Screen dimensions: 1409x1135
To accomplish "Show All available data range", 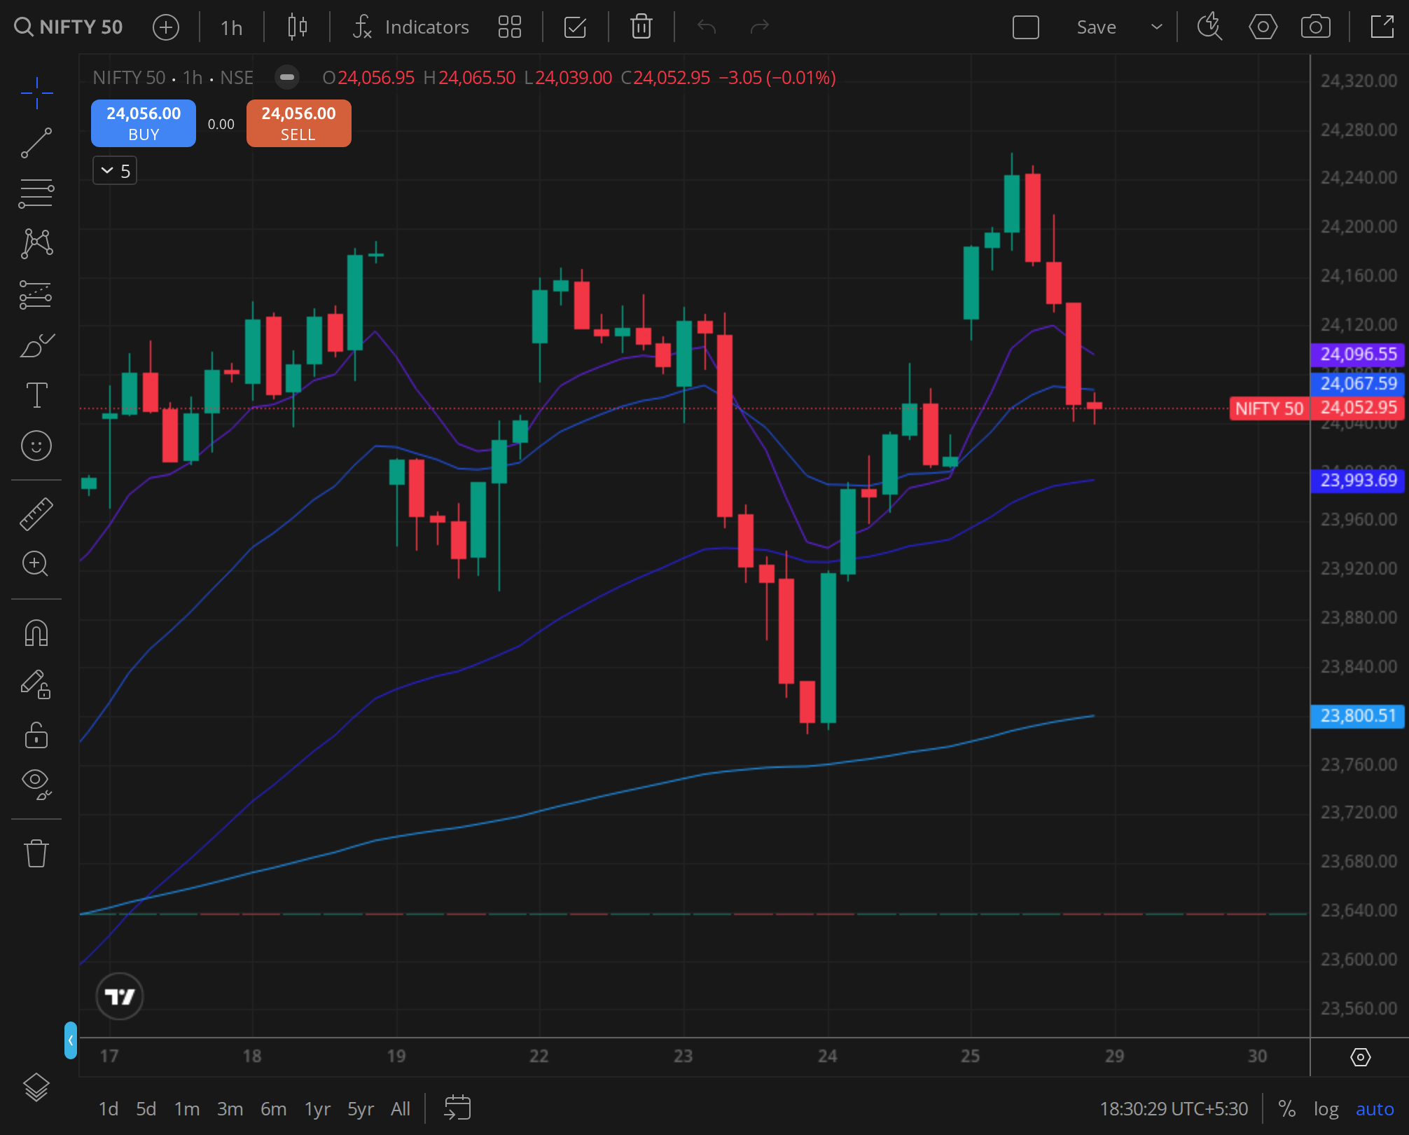I will point(401,1108).
